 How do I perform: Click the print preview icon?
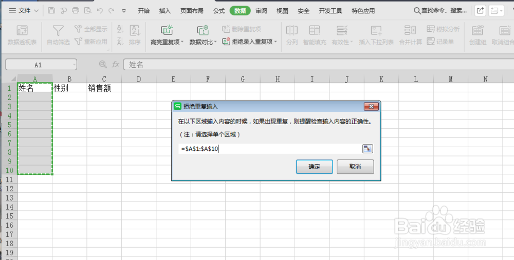pyautogui.click(x=87, y=10)
